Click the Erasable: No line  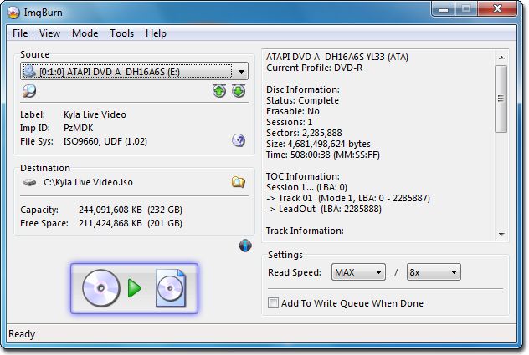(293, 111)
